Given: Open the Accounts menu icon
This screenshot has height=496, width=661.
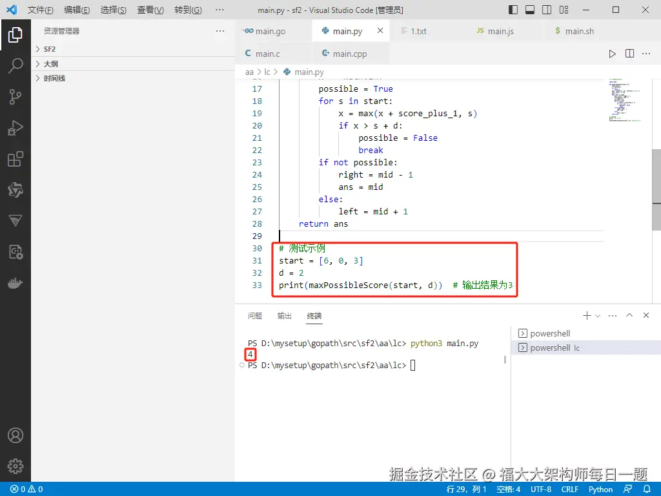Looking at the screenshot, I should coord(15,435).
